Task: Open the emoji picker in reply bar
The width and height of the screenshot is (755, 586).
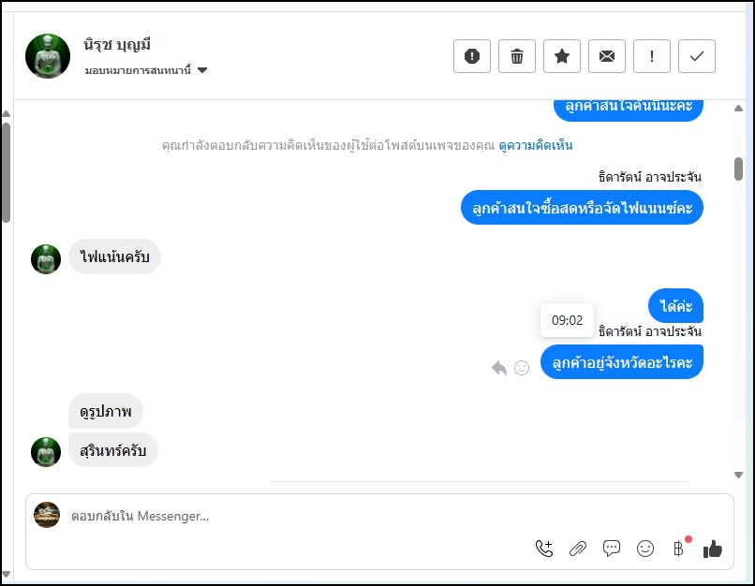Action: [x=645, y=549]
